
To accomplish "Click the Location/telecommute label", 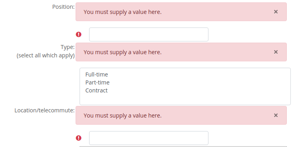I will tap(45, 110).
